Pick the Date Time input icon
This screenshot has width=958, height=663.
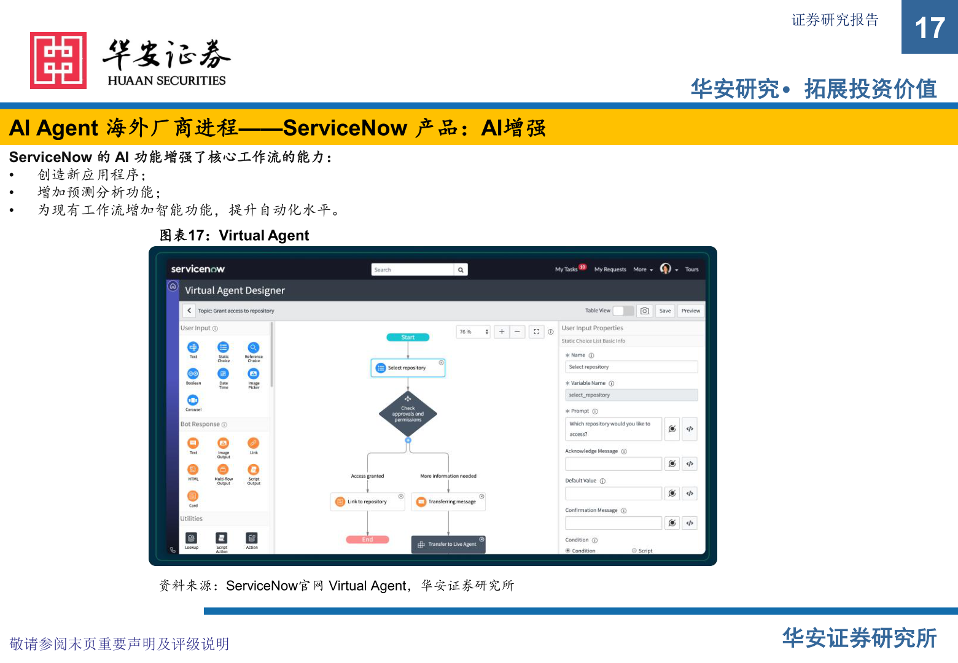point(224,373)
